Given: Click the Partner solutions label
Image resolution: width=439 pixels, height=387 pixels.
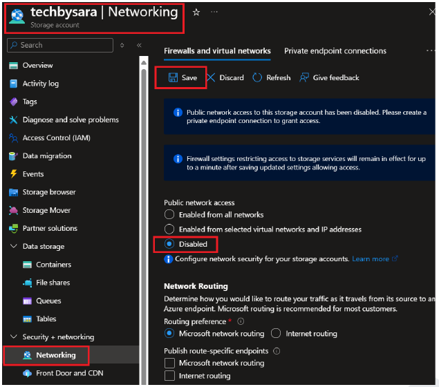Looking at the screenshot, I should tap(50, 228).
